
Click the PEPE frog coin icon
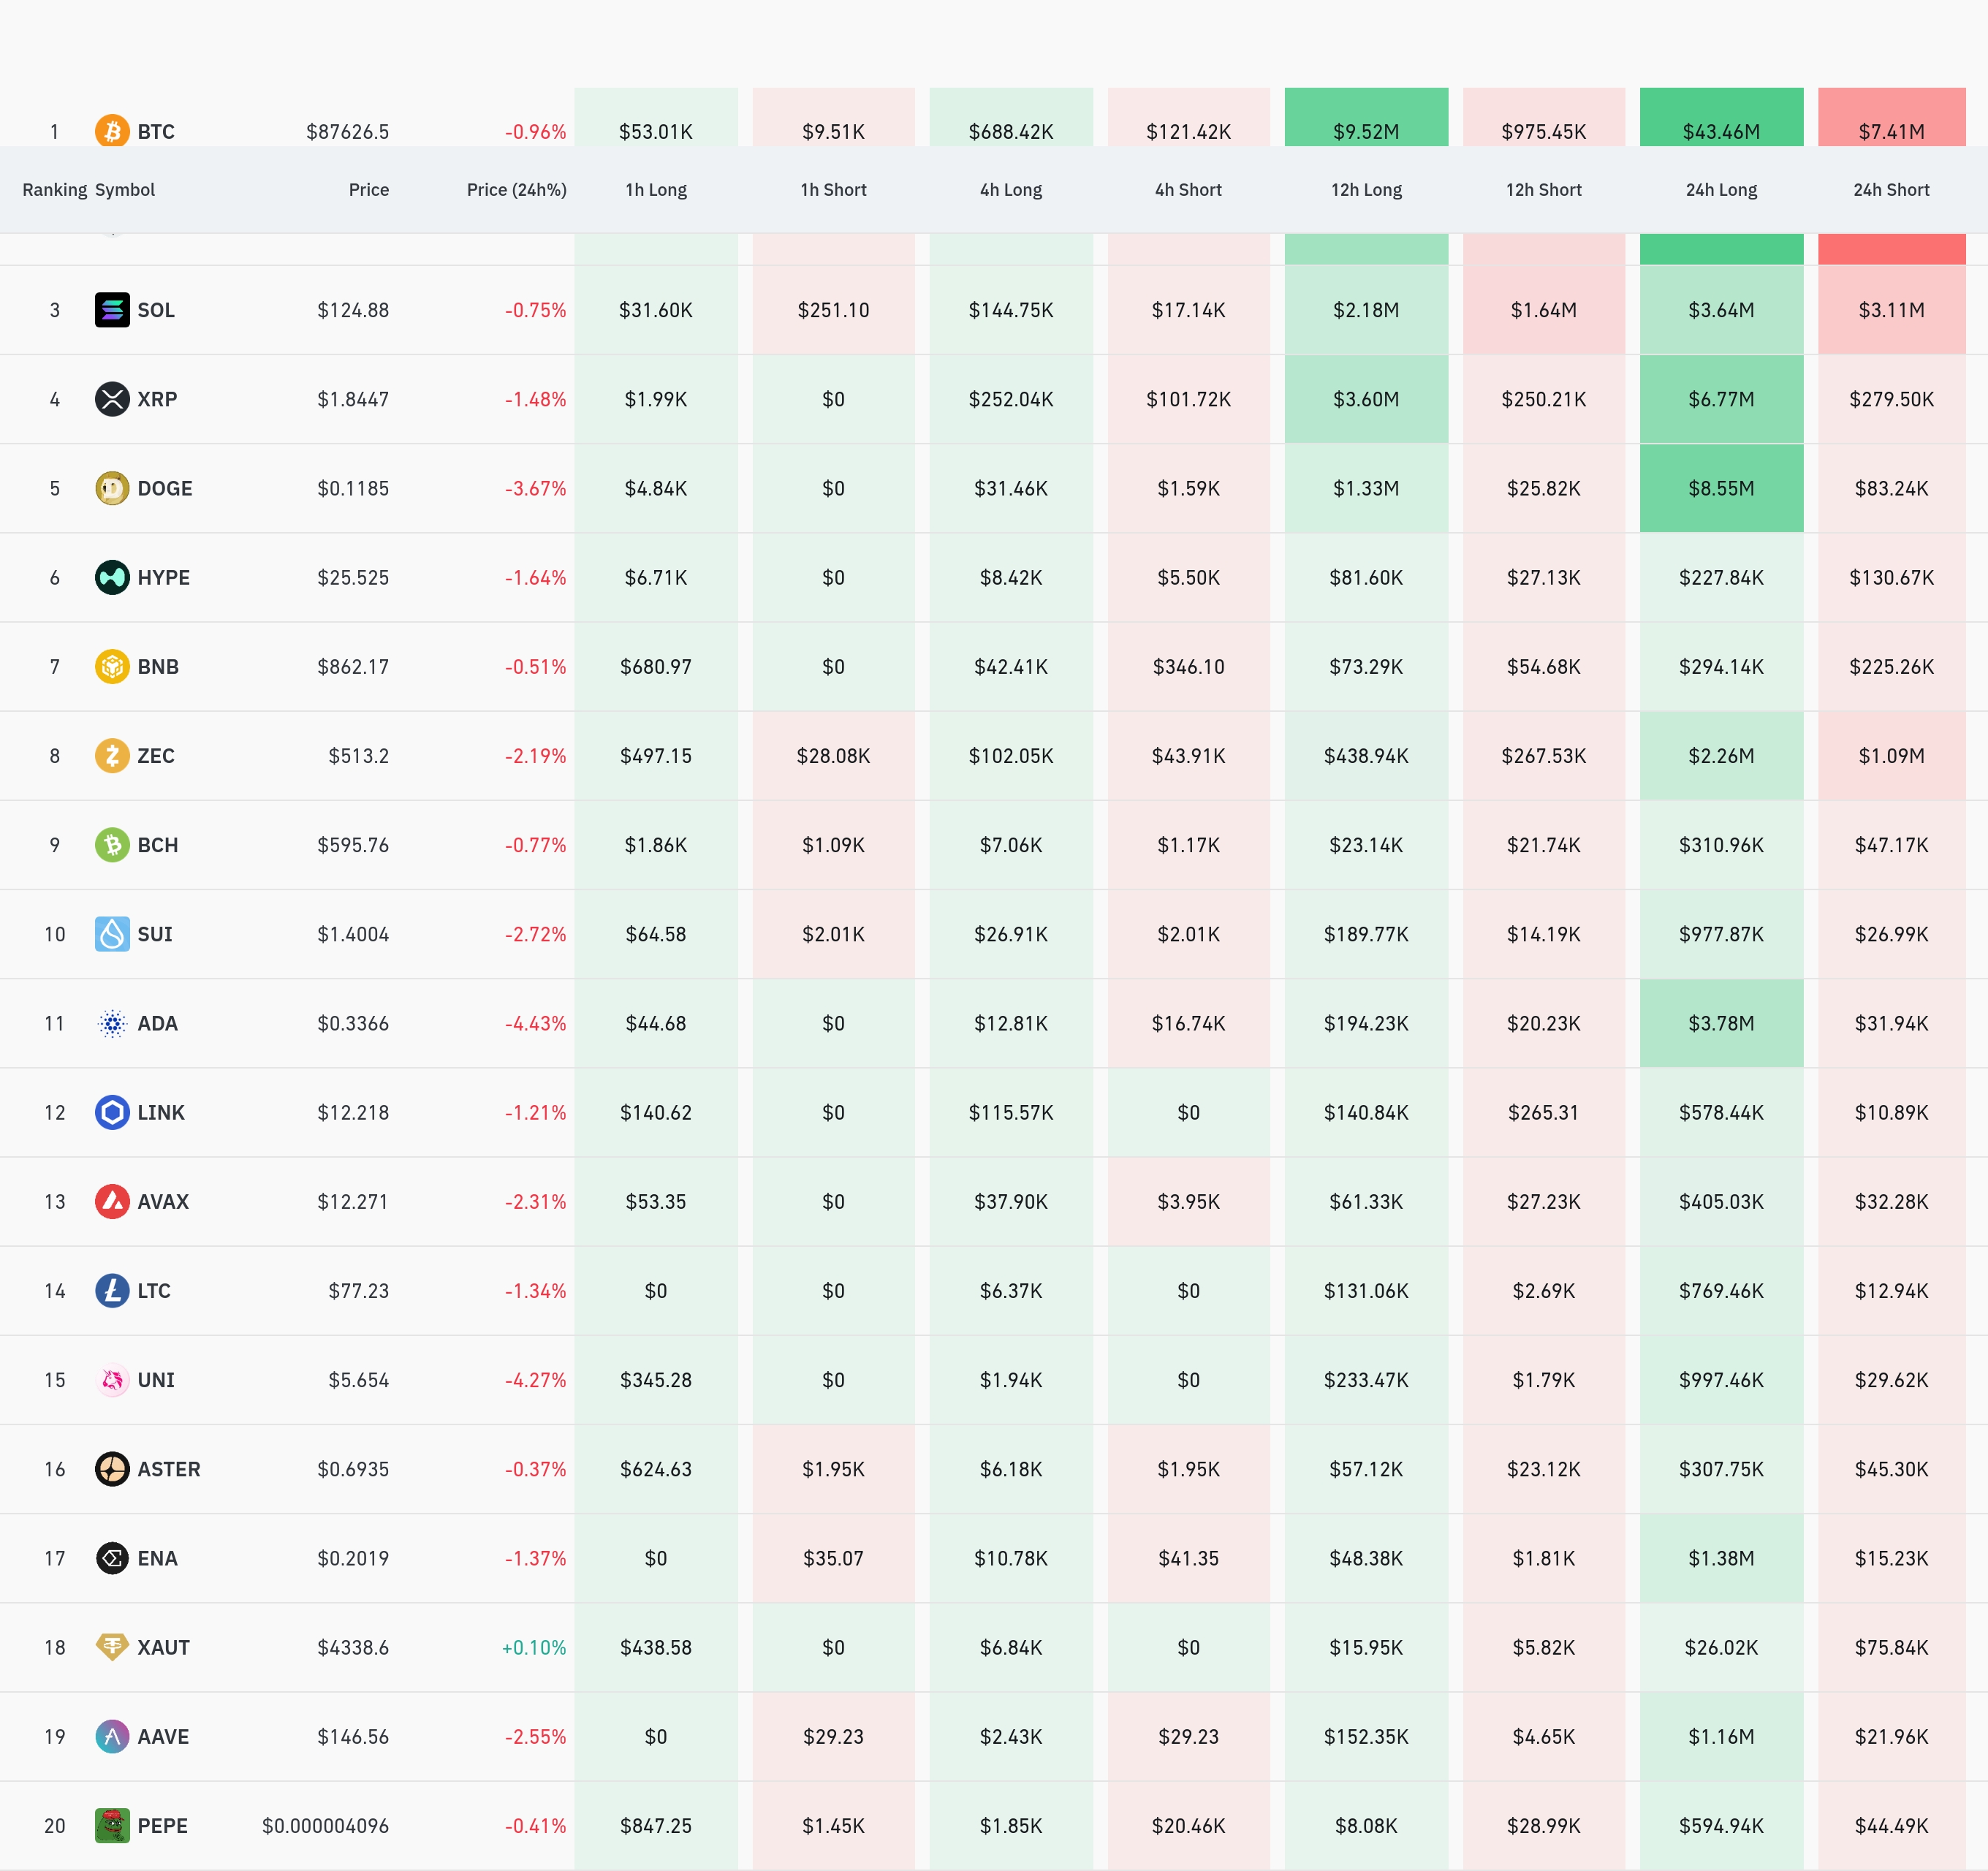pos(112,1825)
